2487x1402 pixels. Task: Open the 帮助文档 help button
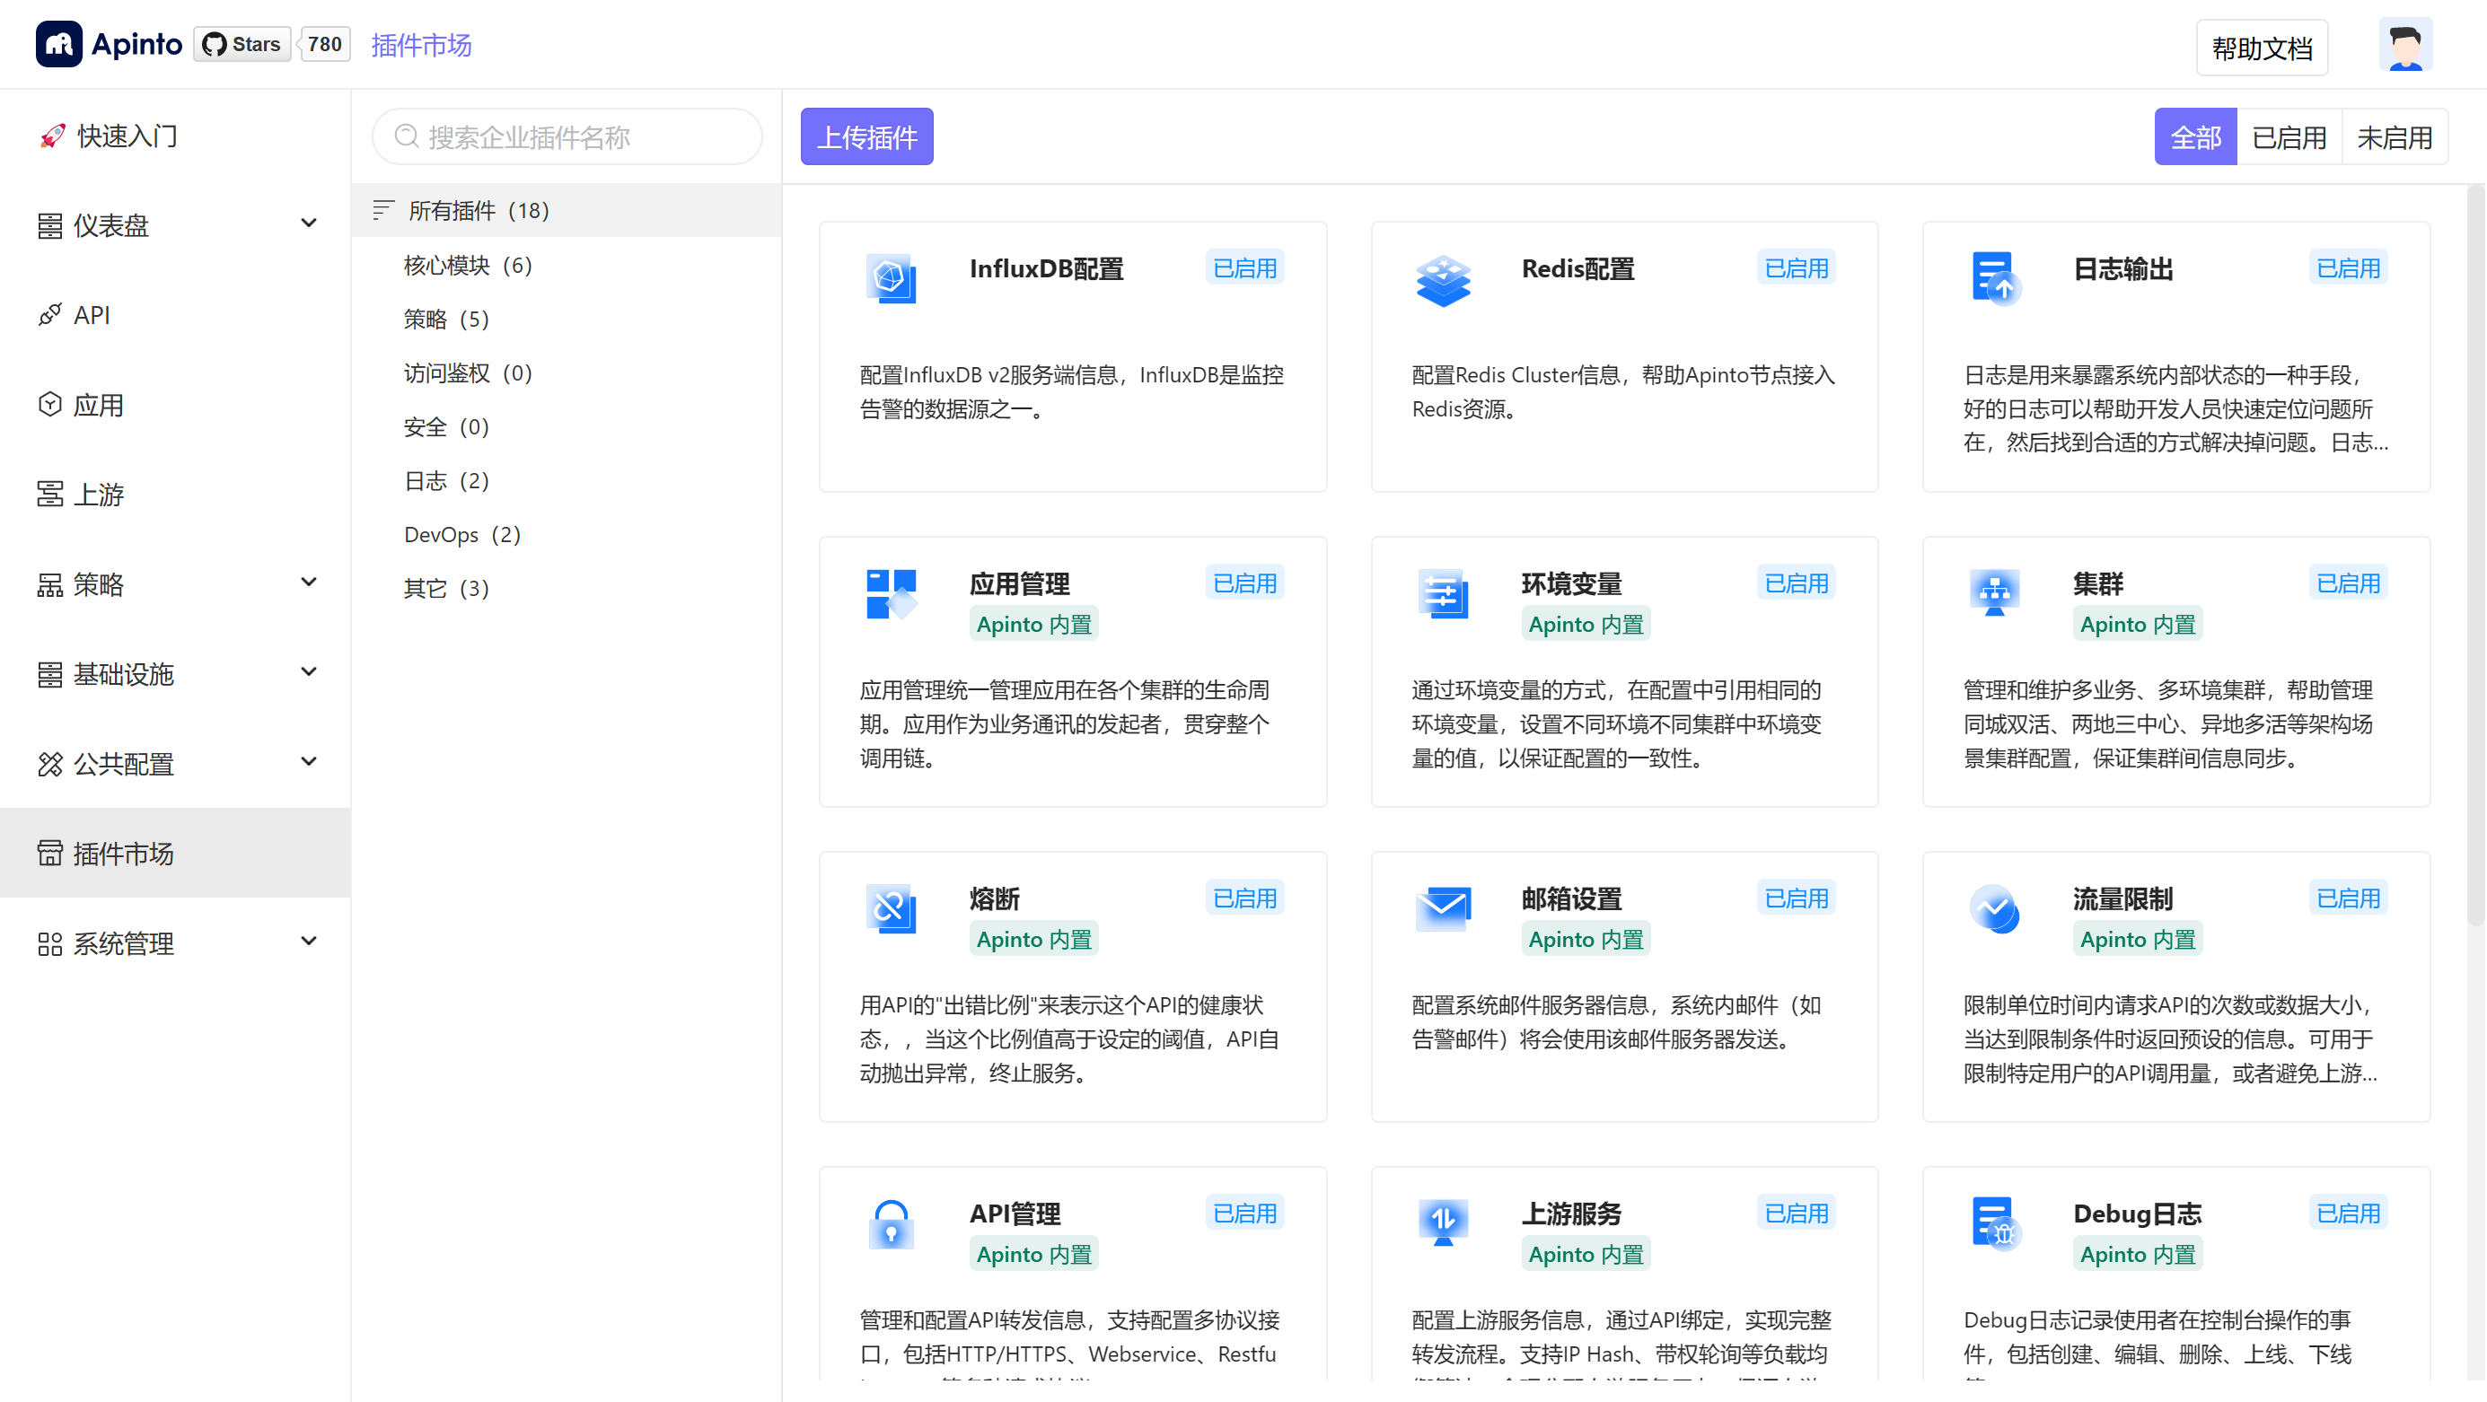point(2262,48)
